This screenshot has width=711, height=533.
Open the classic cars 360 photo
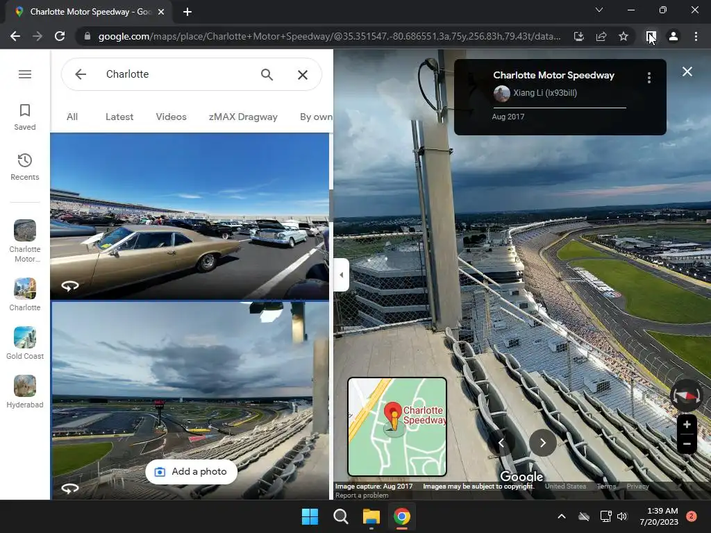(x=190, y=217)
